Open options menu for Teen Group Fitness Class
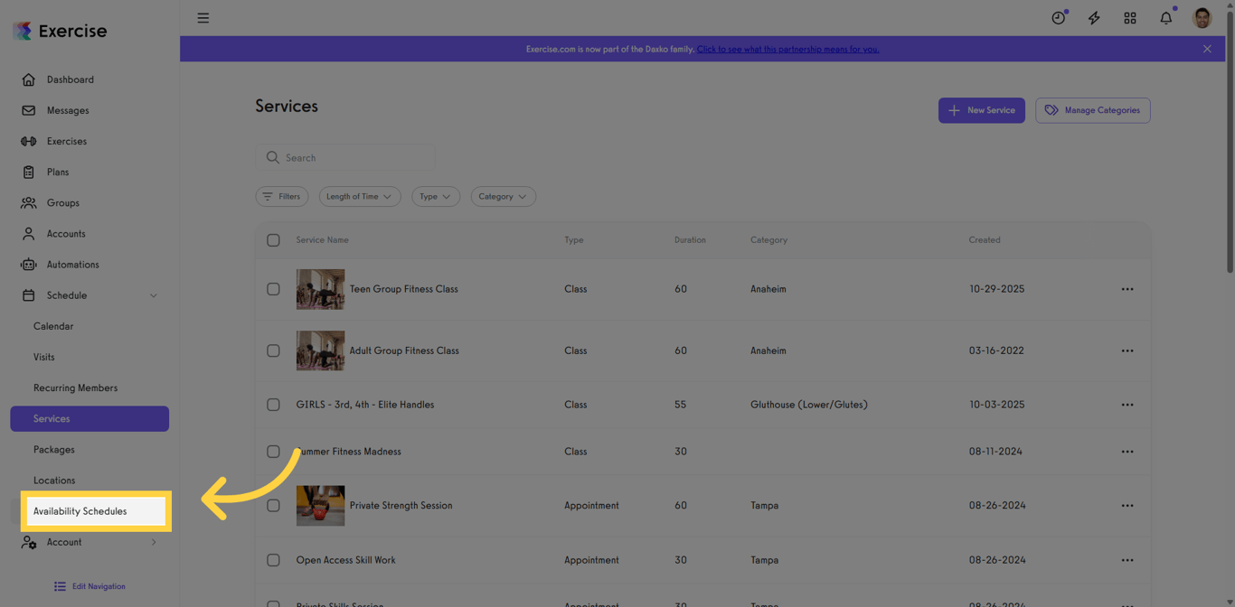The width and height of the screenshot is (1235, 607). [x=1127, y=289]
